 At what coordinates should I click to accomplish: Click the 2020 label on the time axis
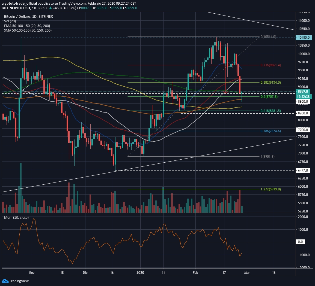pos(140,272)
